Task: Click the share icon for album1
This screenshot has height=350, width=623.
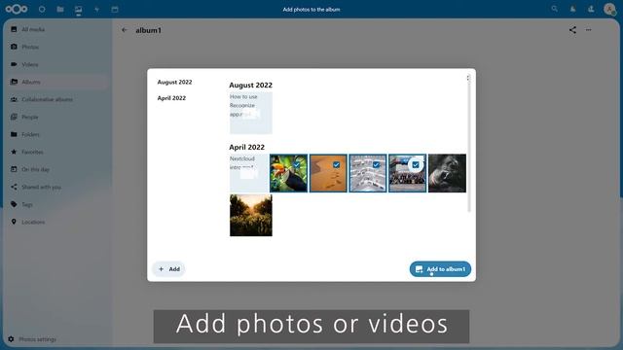Action: point(572,30)
